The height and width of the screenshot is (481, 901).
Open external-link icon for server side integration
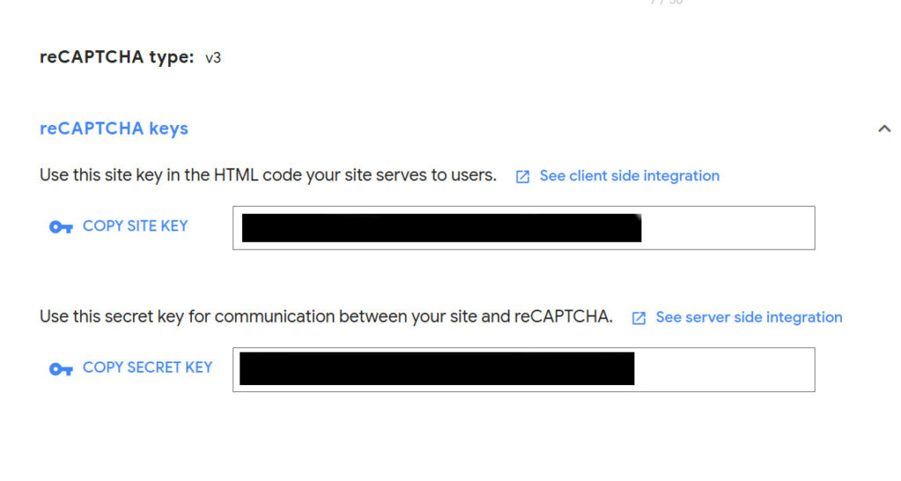639,318
